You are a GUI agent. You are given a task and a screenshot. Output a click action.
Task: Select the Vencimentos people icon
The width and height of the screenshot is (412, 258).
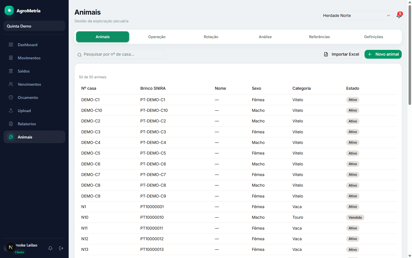click(x=11, y=84)
